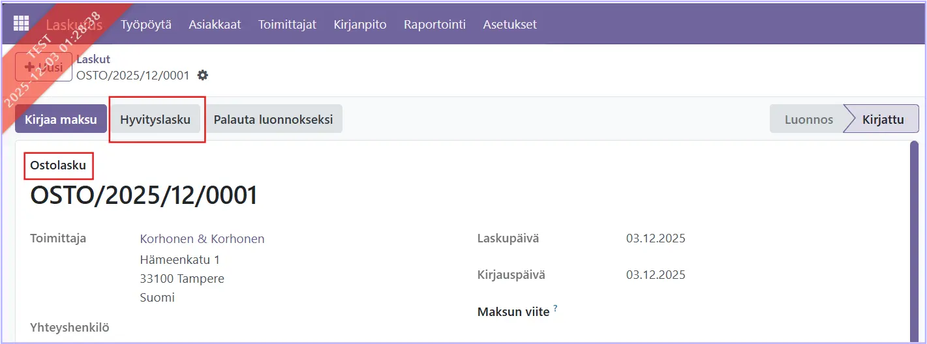Select the Luonnos status stage

[808, 119]
